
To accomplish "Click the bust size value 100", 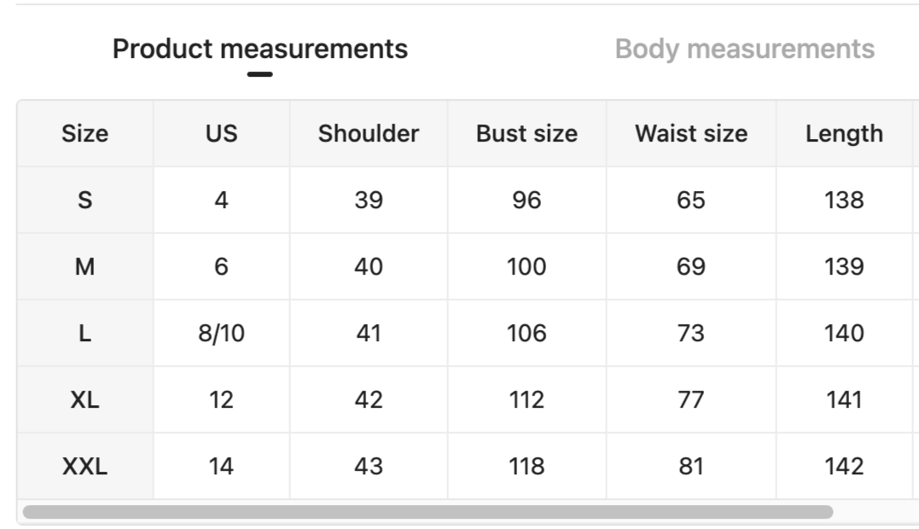I will (x=526, y=267).
